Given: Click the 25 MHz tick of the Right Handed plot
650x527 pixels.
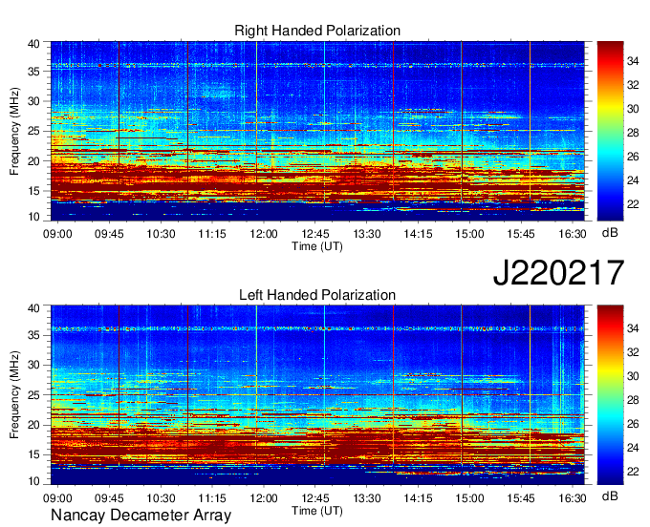Looking at the screenshot, I should [x=33, y=131].
